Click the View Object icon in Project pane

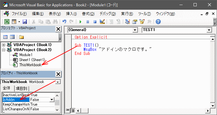[x=12, y=37]
